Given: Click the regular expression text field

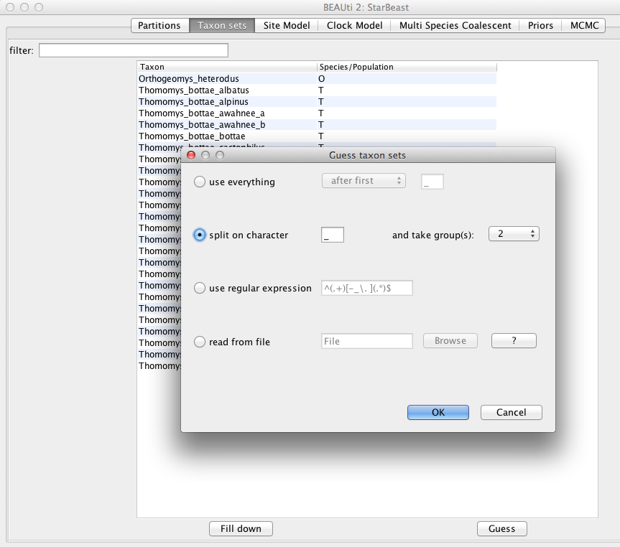Looking at the screenshot, I should 366,288.
